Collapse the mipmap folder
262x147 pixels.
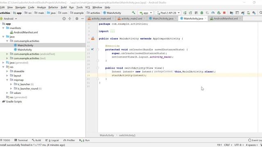(x=7, y=80)
